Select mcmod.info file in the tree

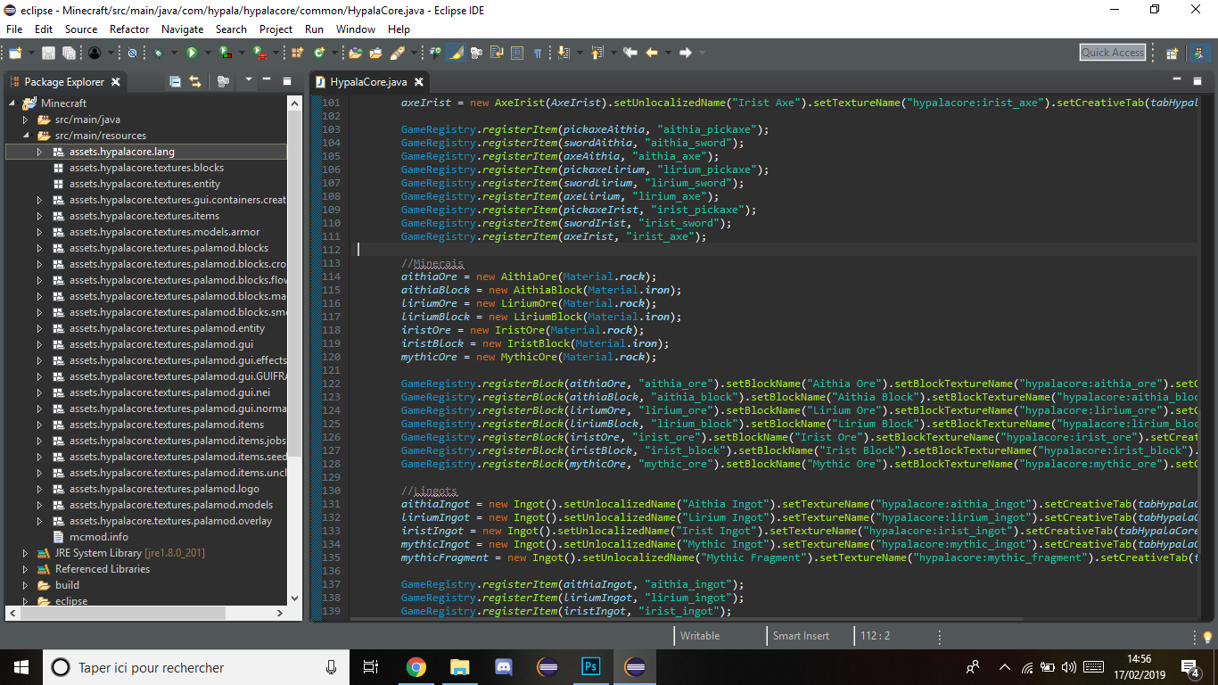pos(98,537)
